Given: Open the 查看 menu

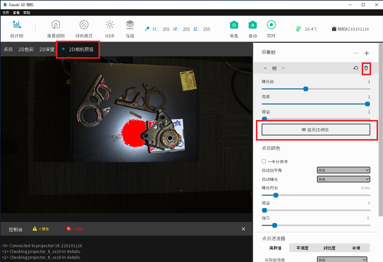Looking at the screenshot, I should (x=16, y=12).
